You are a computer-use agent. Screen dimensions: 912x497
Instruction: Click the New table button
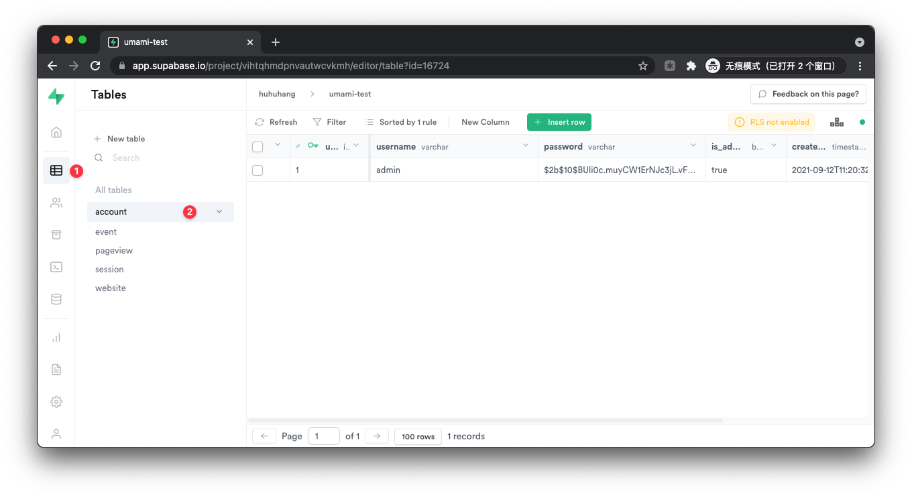click(119, 139)
